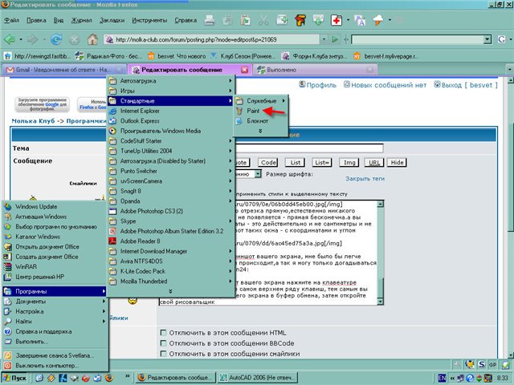
Task: Click the Firefox reload button
Action: click(x=56, y=38)
